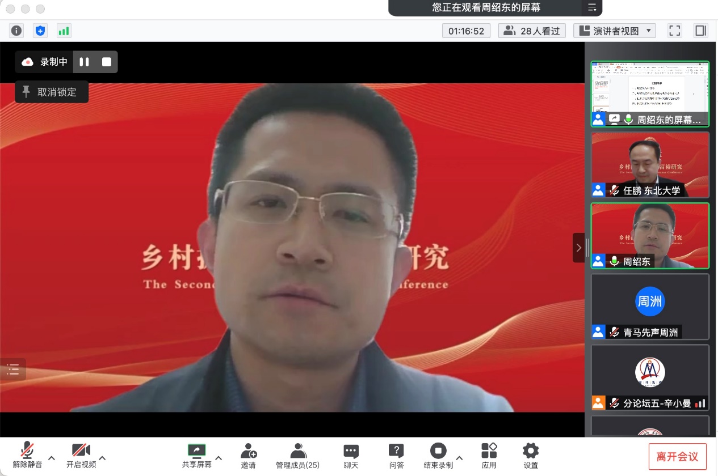
Task: Open the meeting info icon
Action: coord(16,31)
